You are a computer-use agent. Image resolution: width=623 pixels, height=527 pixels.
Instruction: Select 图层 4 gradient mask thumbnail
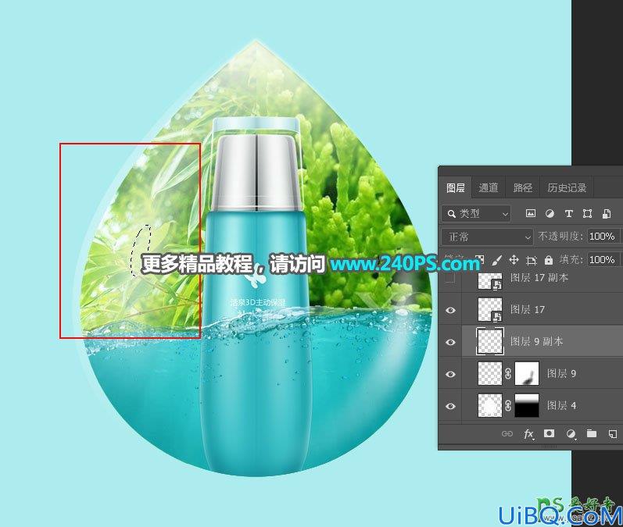click(x=527, y=405)
